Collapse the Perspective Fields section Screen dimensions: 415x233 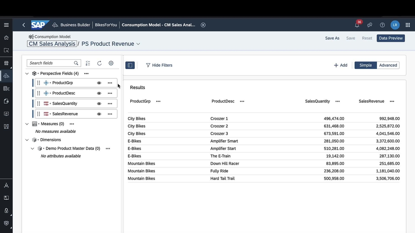click(27, 73)
